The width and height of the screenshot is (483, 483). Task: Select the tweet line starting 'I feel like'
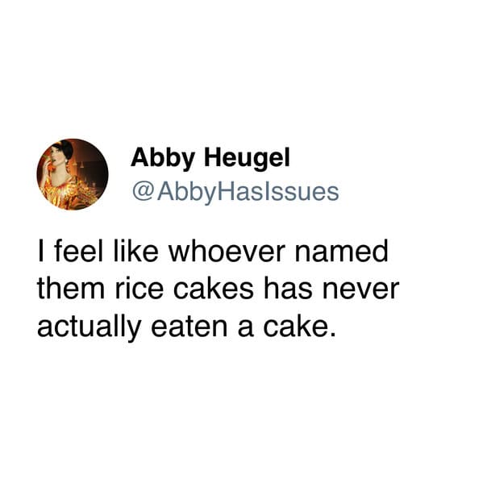(213, 252)
